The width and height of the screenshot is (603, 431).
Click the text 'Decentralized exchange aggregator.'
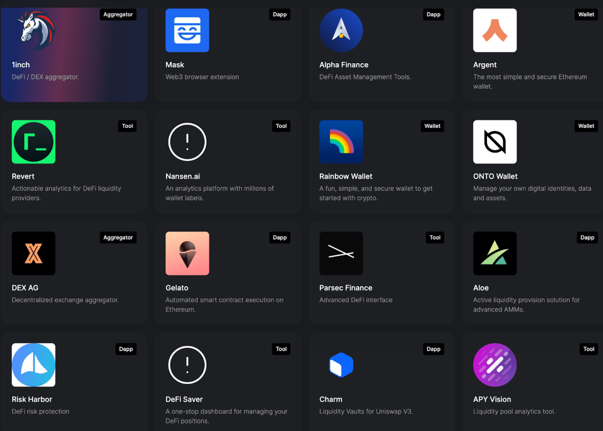(65, 300)
